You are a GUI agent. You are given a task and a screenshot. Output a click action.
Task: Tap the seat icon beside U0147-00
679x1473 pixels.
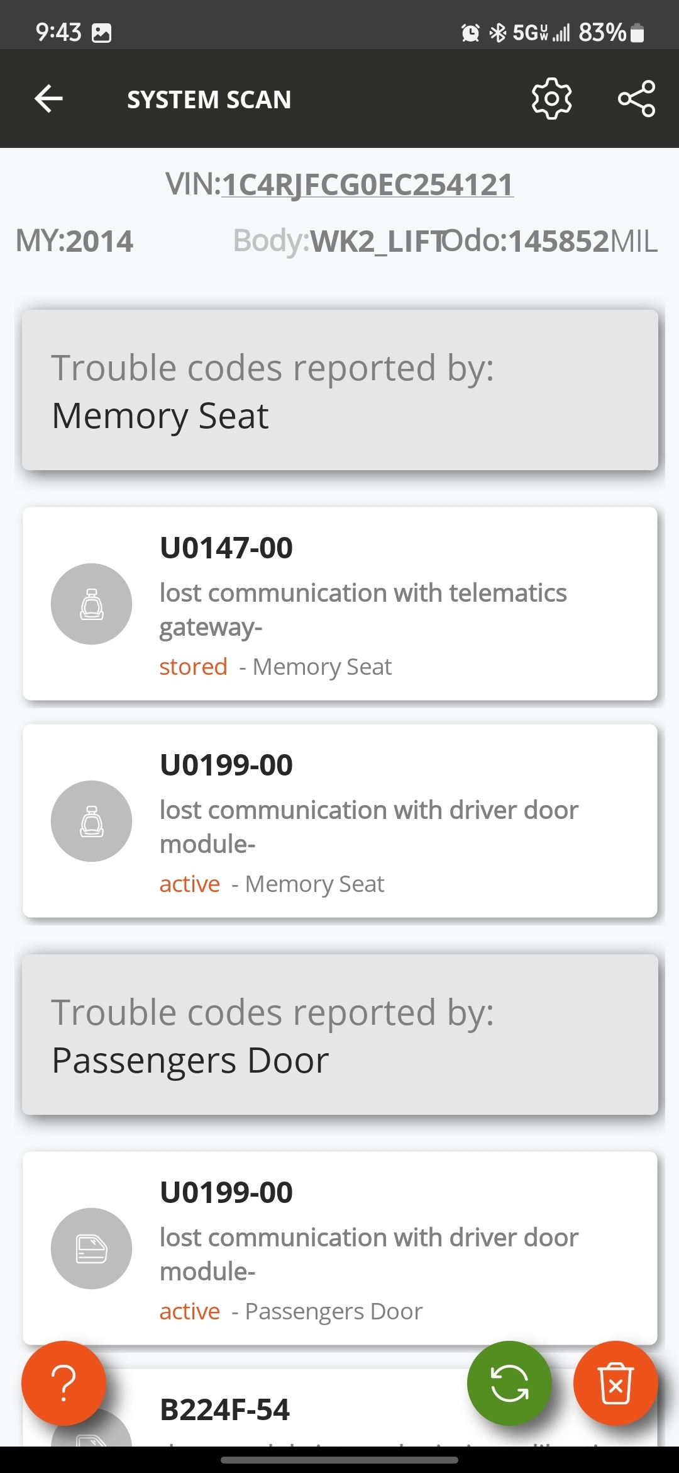tap(92, 604)
